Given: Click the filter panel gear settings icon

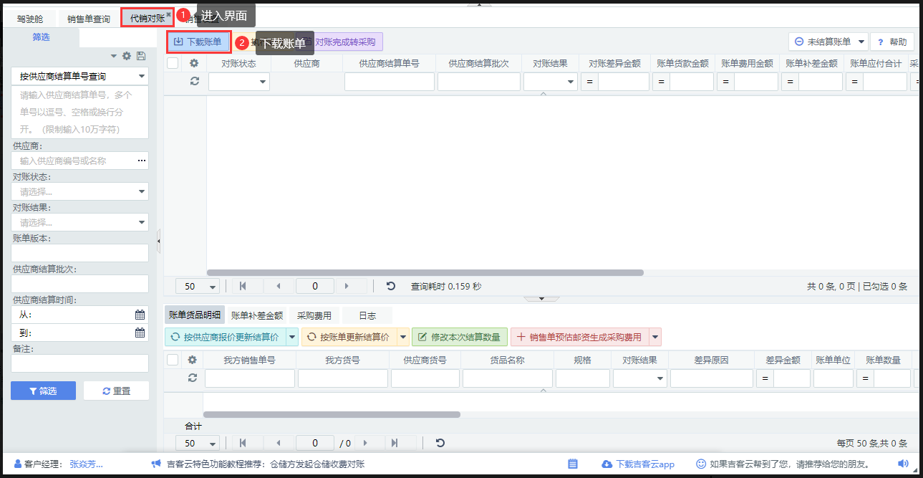Looking at the screenshot, I should point(127,56).
